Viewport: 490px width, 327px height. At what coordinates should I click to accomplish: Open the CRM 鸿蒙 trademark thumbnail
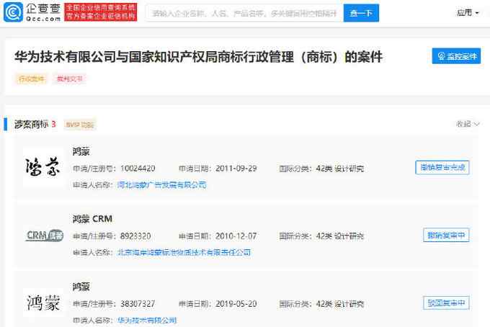point(44,236)
